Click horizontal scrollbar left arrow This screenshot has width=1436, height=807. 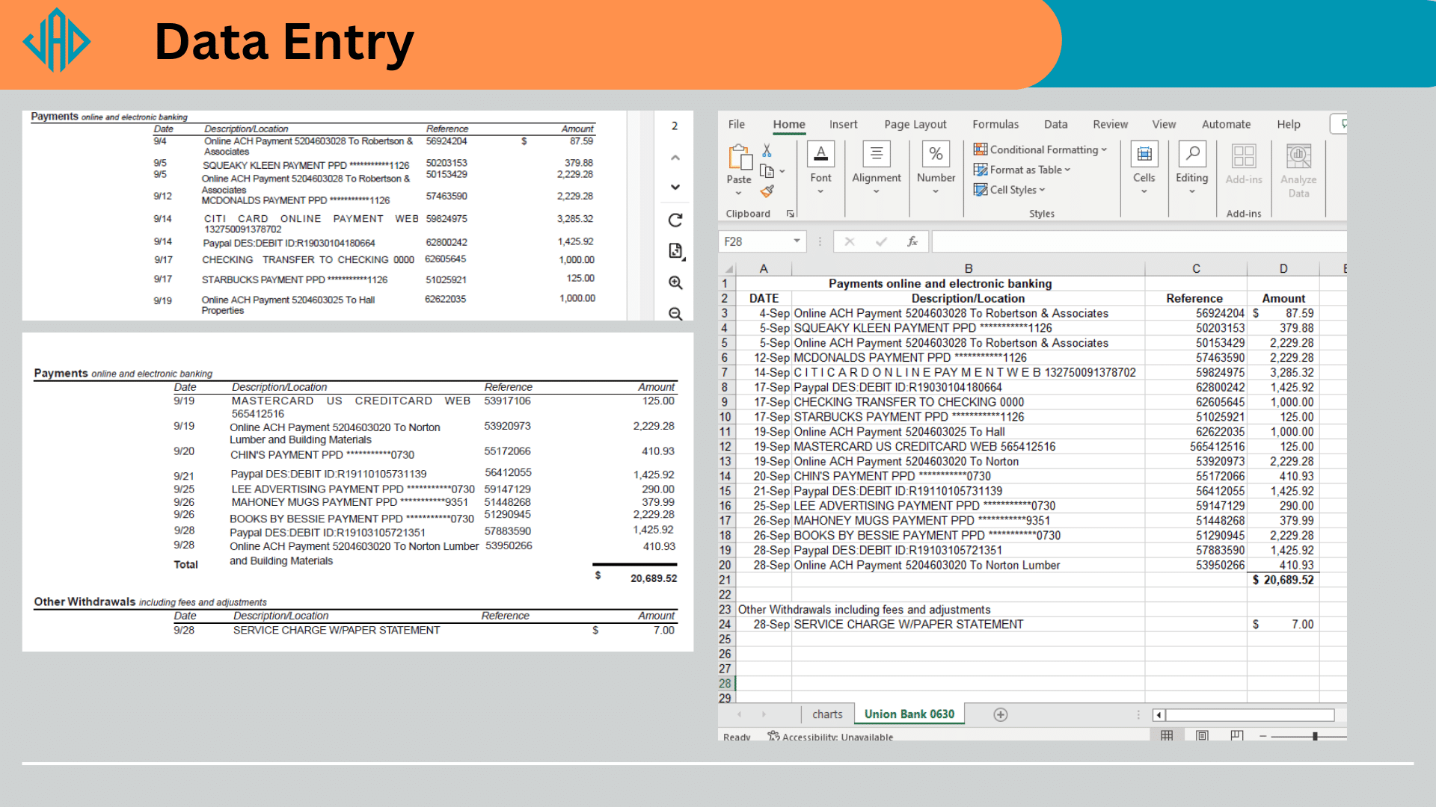[x=1159, y=715]
